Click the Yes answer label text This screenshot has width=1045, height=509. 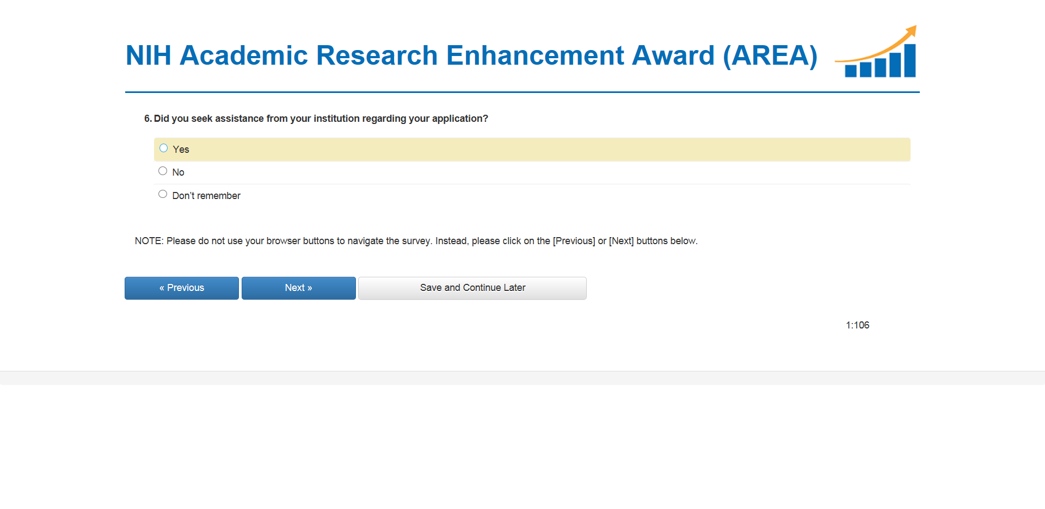tap(181, 150)
